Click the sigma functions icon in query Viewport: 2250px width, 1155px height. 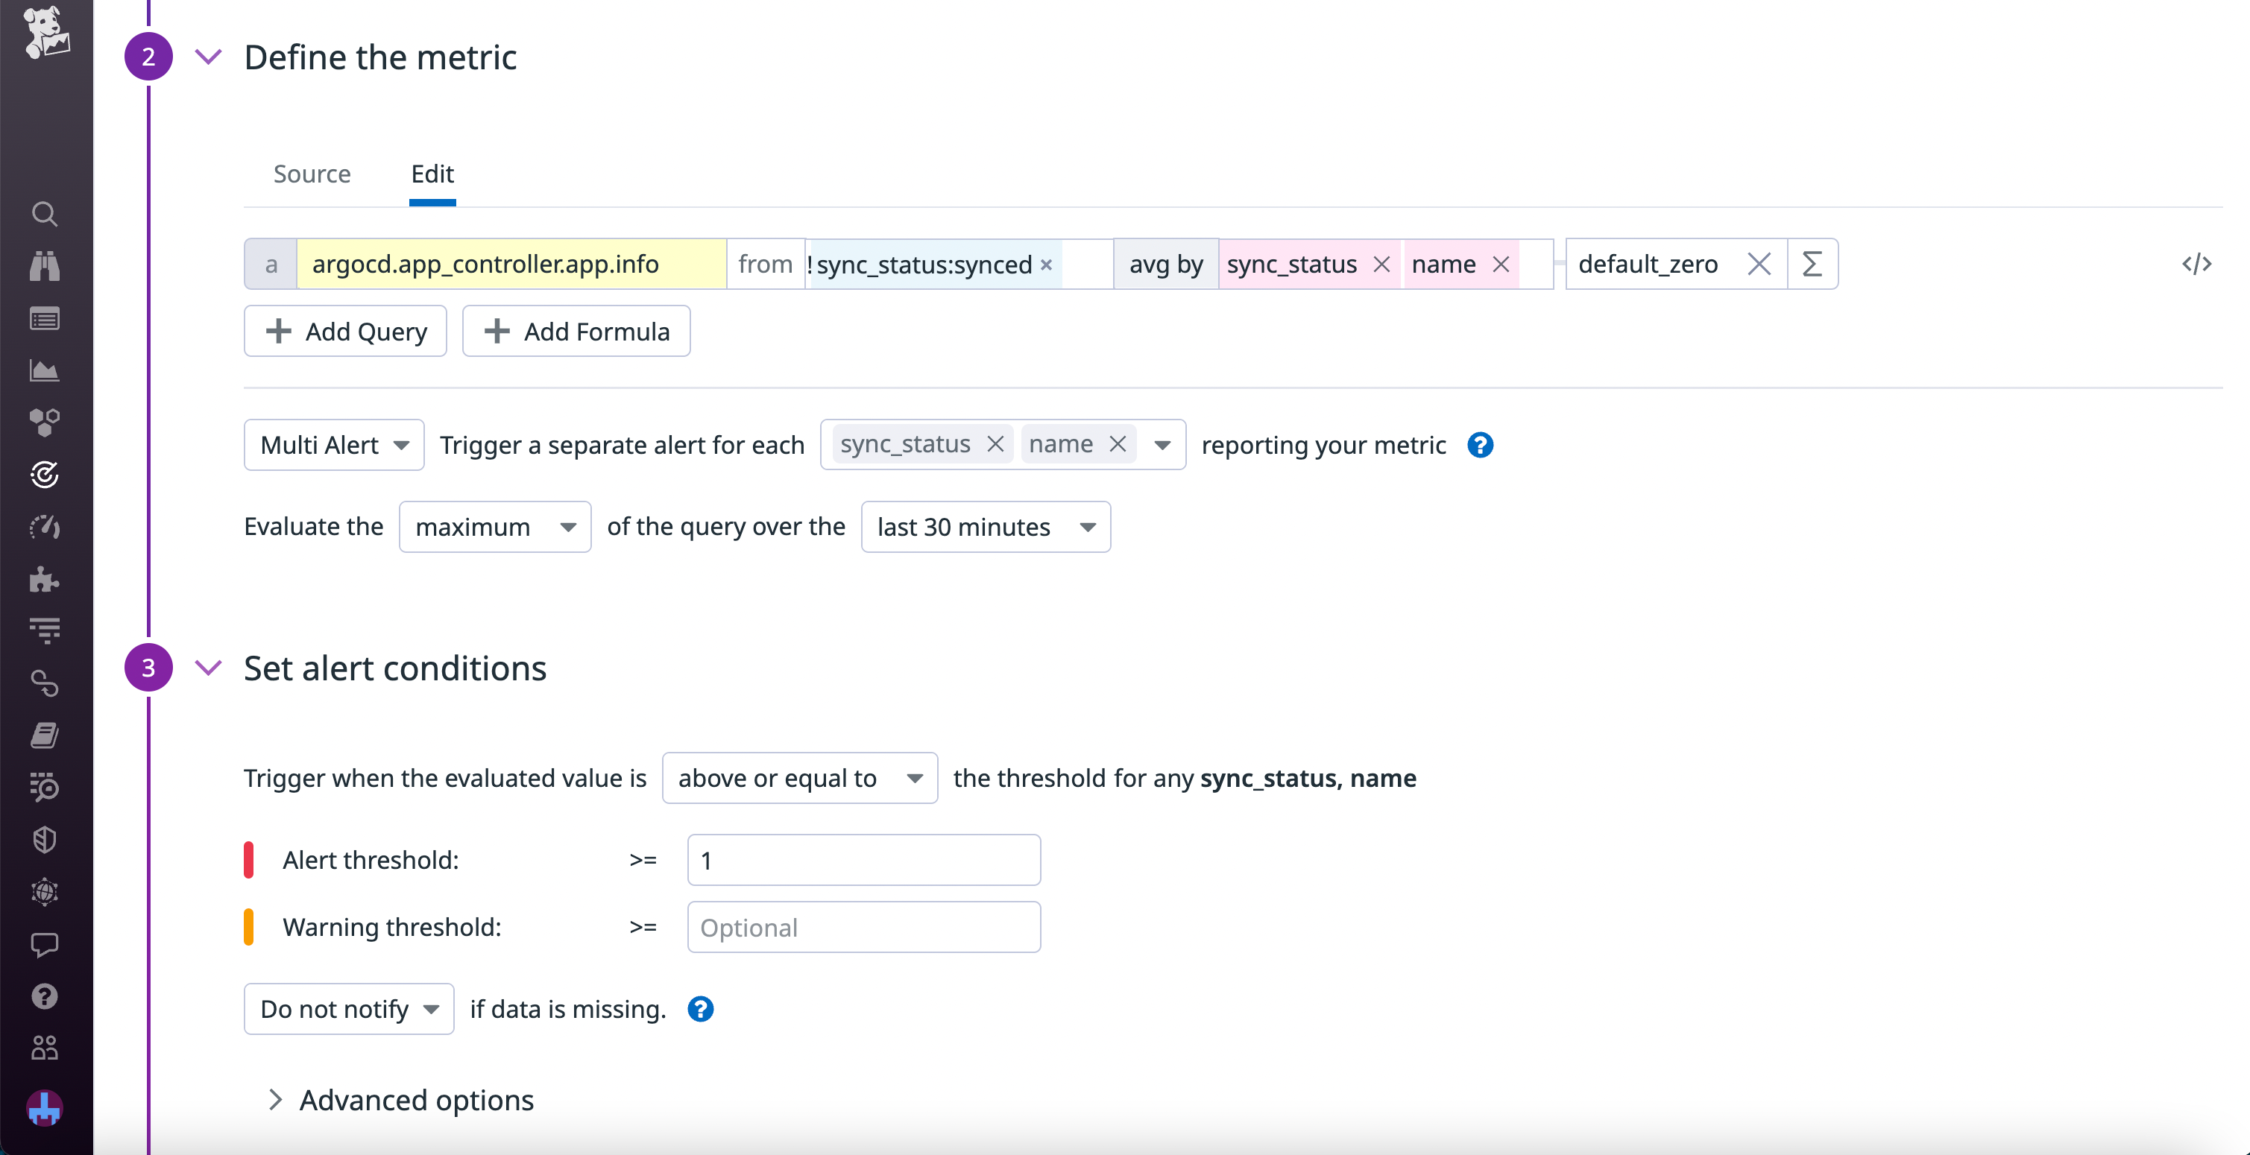(x=1812, y=264)
